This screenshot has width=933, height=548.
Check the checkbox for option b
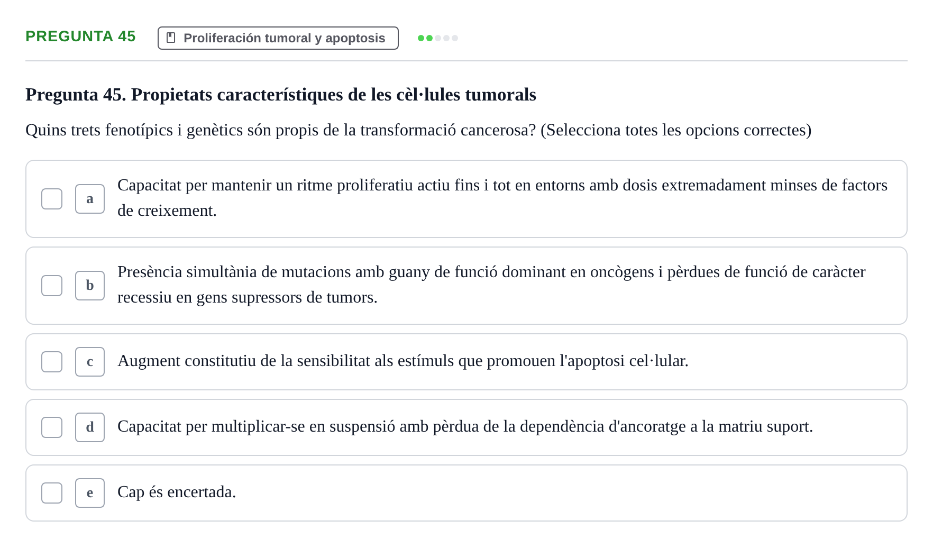pyautogui.click(x=52, y=286)
